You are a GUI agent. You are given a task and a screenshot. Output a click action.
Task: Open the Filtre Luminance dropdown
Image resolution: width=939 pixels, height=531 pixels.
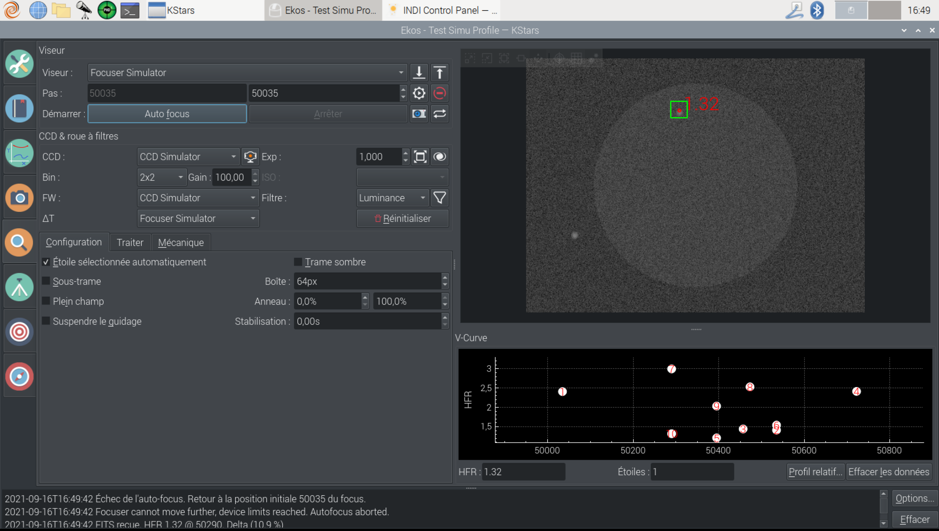pyautogui.click(x=392, y=198)
